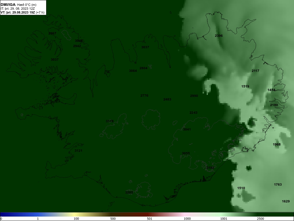This screenshot has height=221, width=294.
Task: Pick the 1519 height value
Action: (x=245, y=86)
